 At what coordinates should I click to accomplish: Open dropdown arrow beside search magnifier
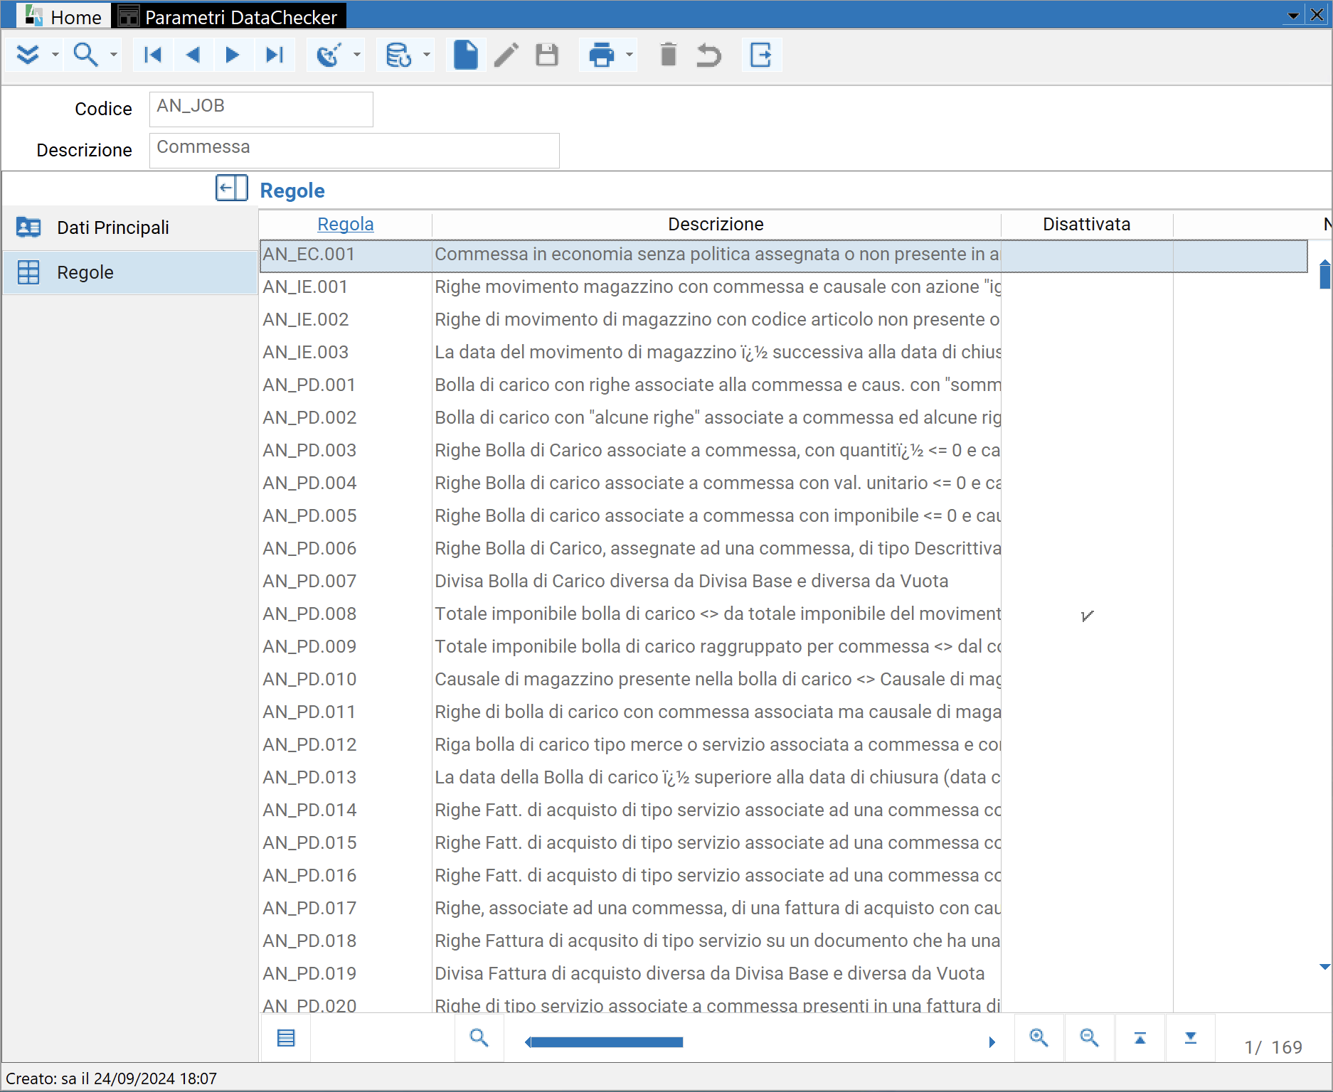113,55
